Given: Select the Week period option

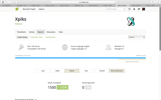Looking at the screenshot, I should coord(57,71).
